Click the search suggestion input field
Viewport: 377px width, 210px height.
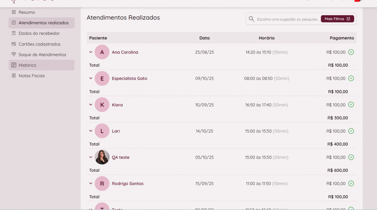click(x=287, y=19)
